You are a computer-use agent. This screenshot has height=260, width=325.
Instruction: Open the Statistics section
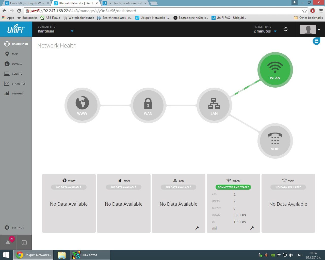[x=15, y=84]
